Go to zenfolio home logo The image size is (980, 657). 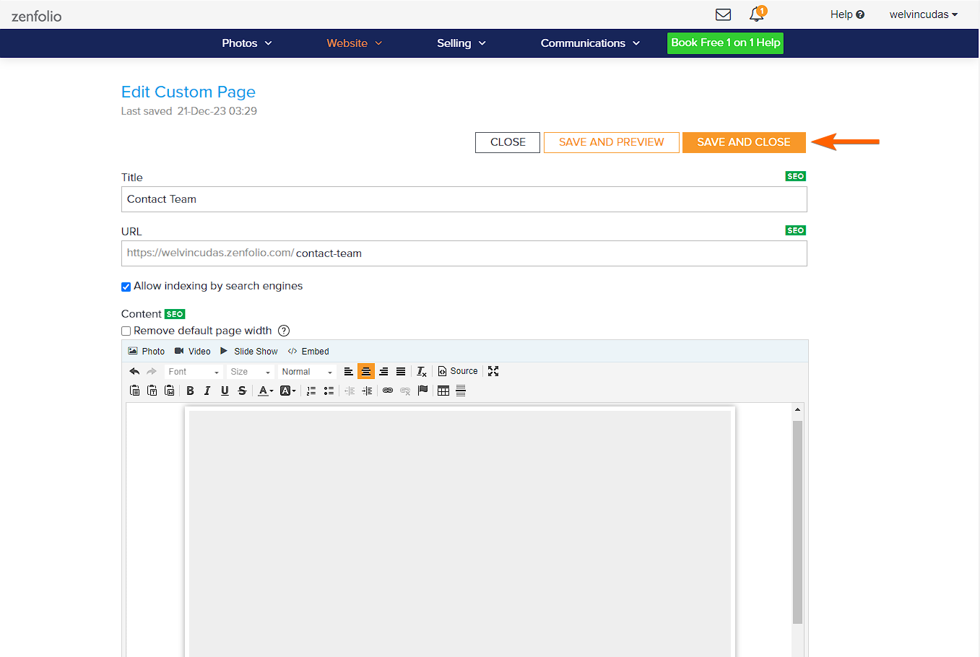(x=36, y=16)
